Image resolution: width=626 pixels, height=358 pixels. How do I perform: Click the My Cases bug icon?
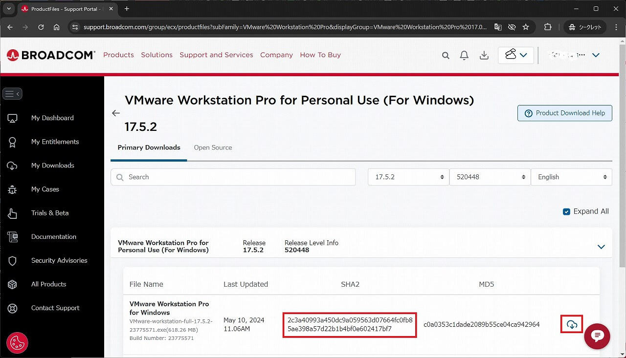pos(13,190)
